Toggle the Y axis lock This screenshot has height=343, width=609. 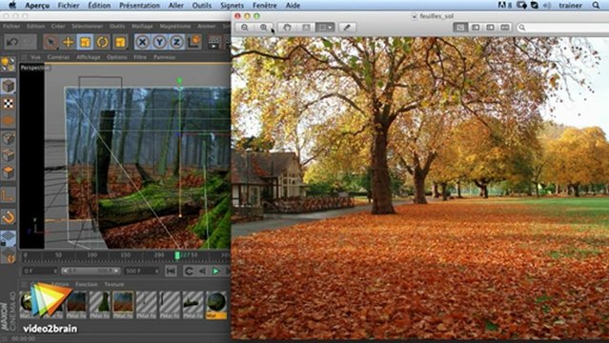tap(159, 42)
